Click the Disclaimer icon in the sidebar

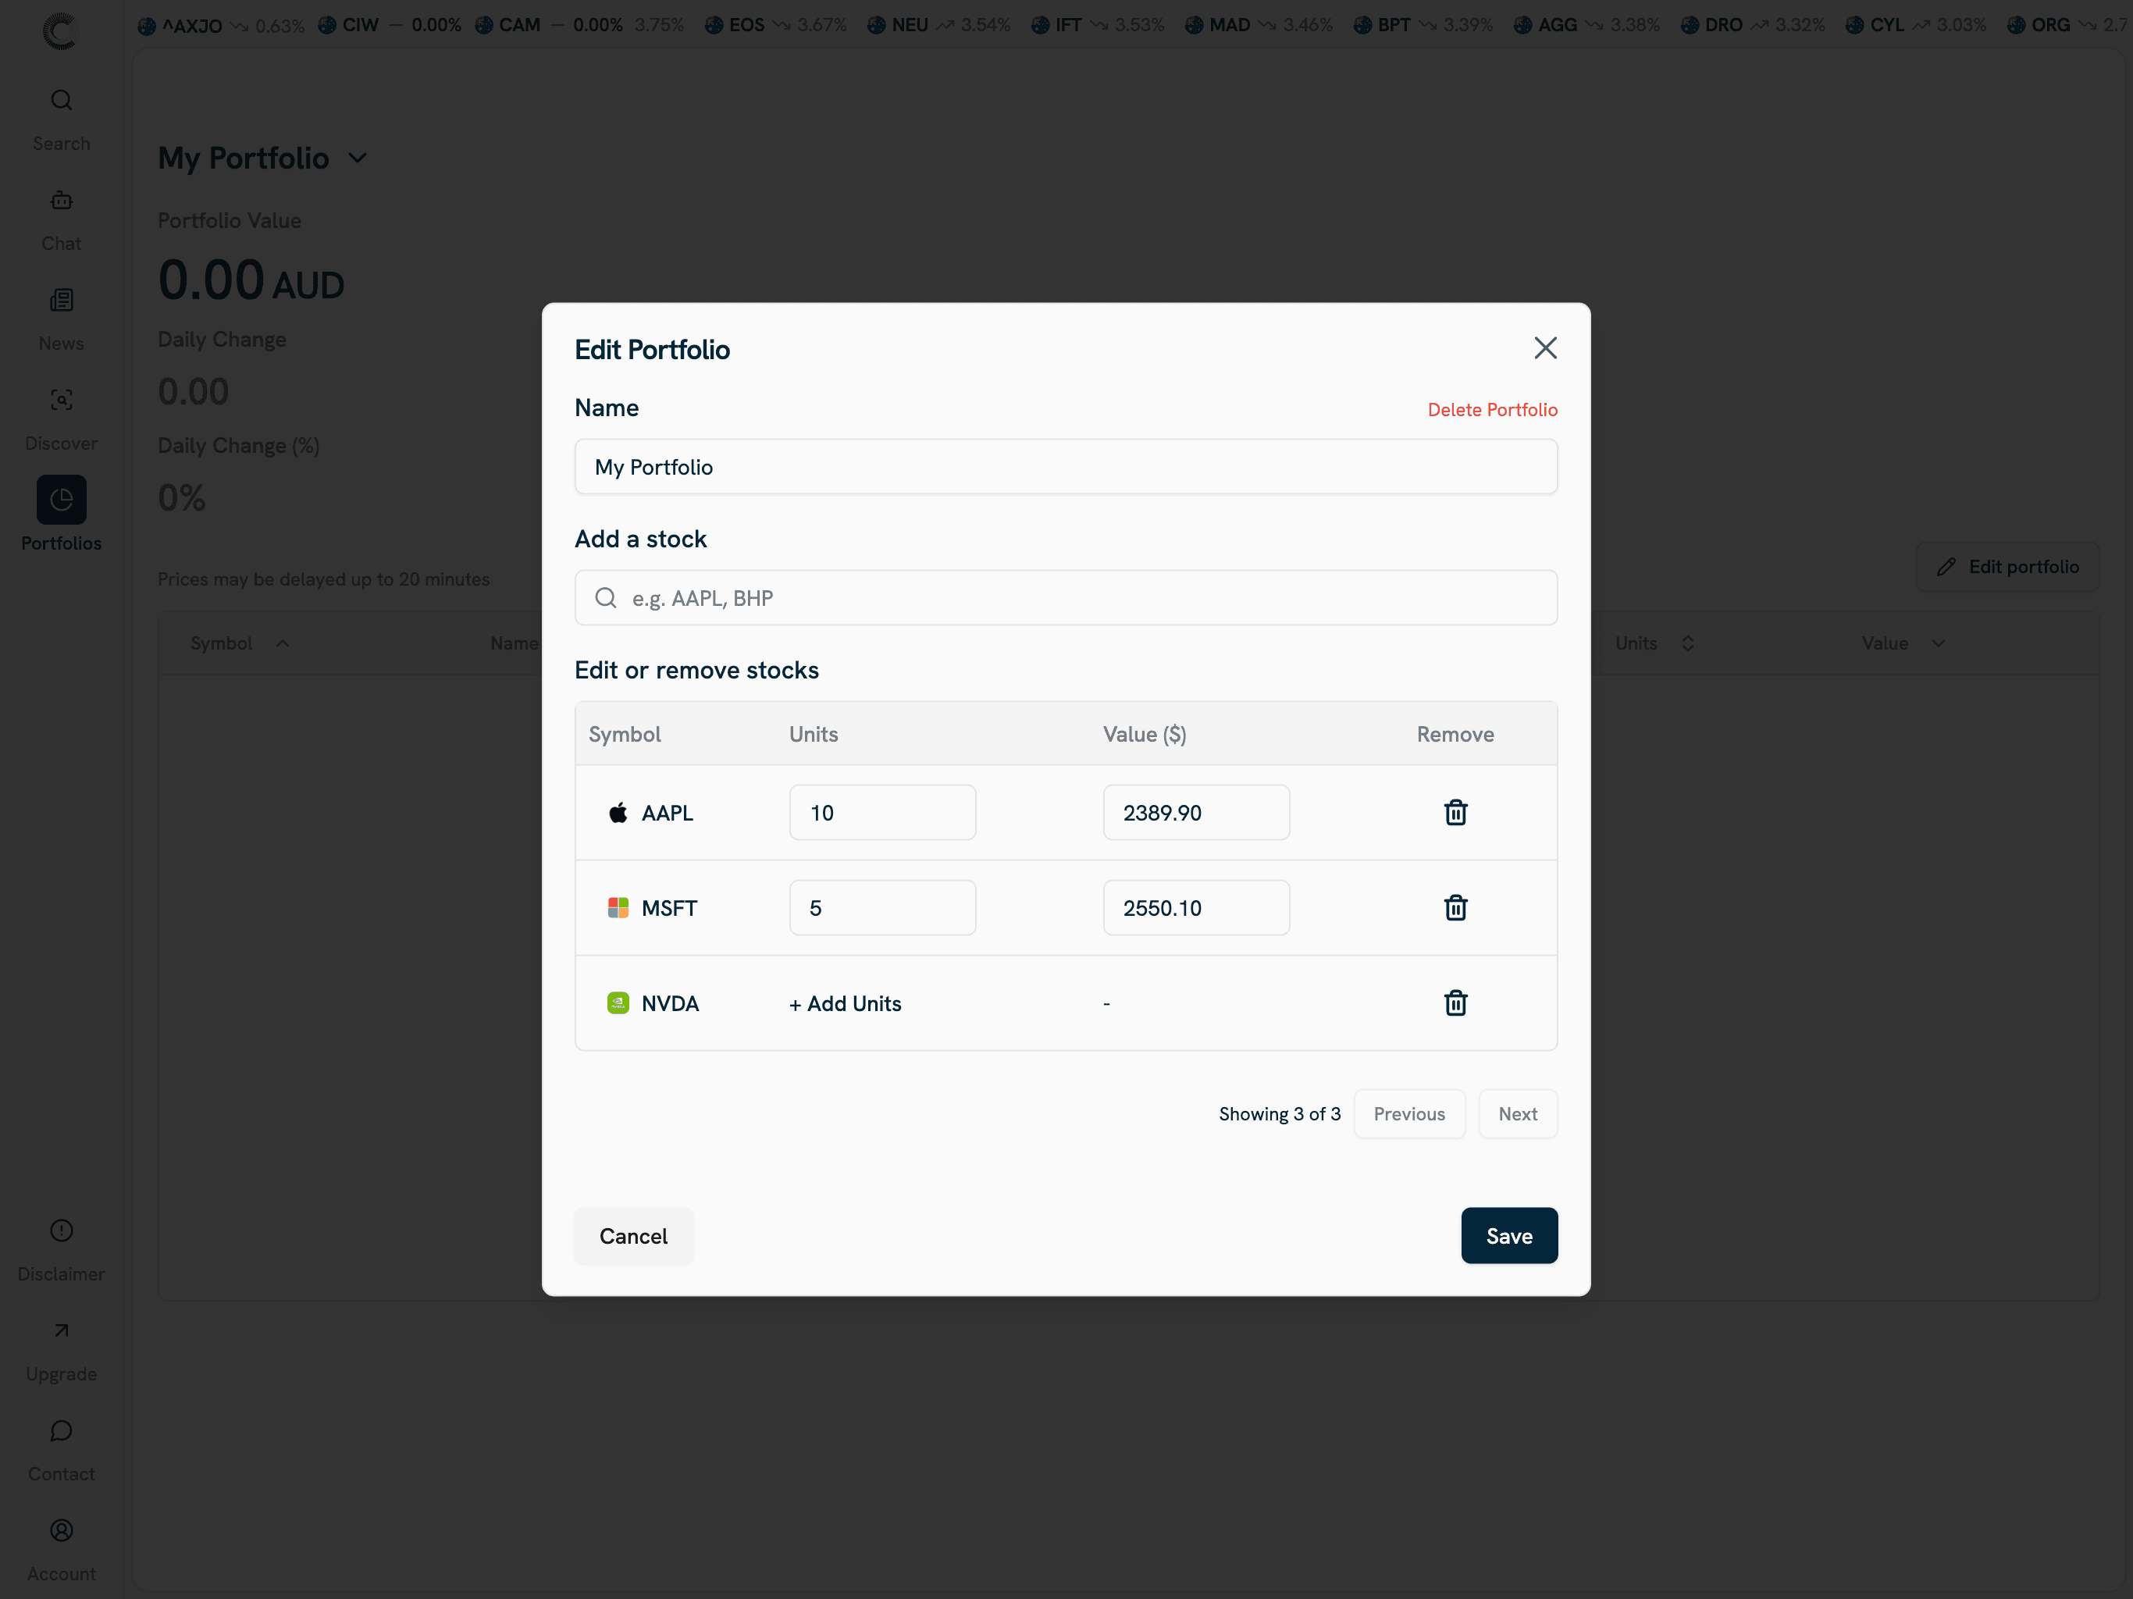pyautogui.click(x=61, y=1230)
